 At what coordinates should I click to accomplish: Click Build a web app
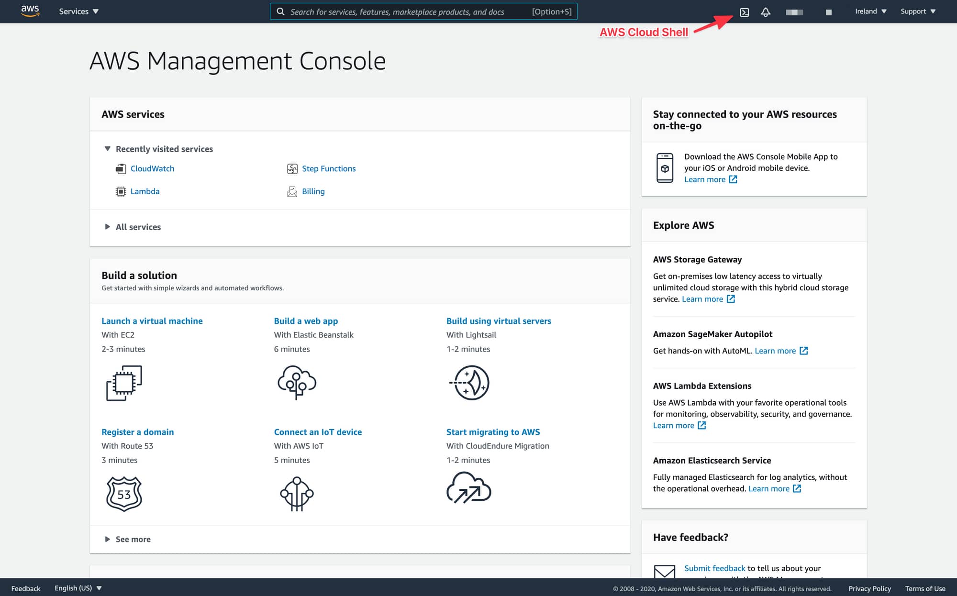(306, 321)
